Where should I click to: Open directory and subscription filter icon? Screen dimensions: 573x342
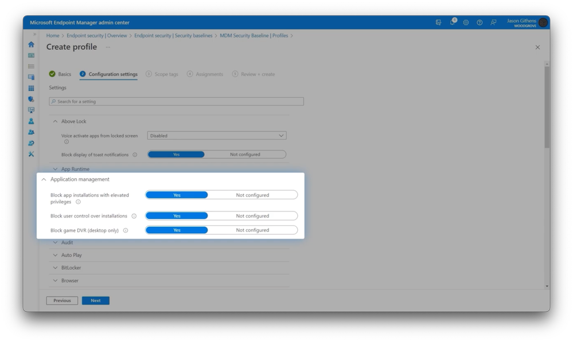click(x=439, y=23)
